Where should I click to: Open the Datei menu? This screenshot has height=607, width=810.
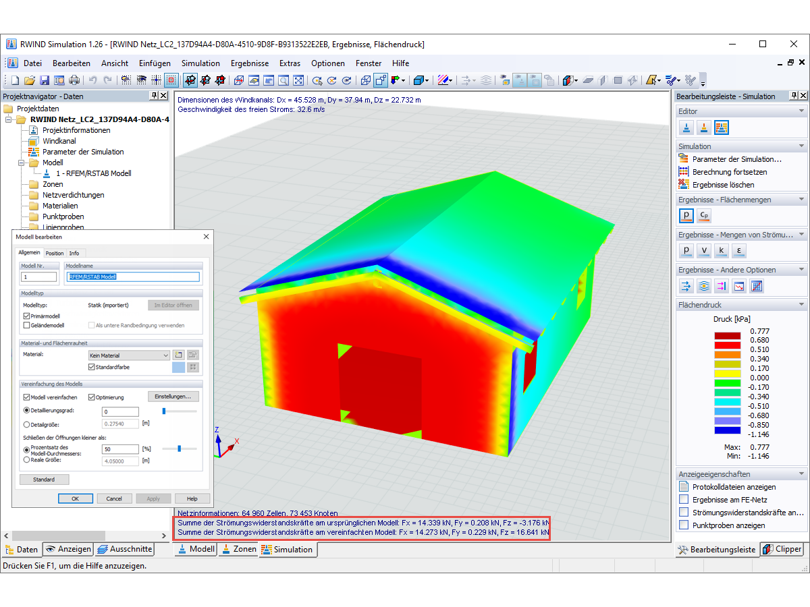32,63
